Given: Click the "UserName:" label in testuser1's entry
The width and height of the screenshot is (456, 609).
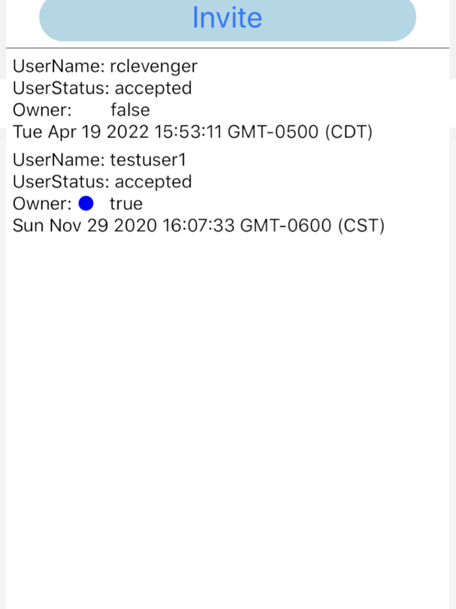Looking at the screenshot, I should [59, 160].
